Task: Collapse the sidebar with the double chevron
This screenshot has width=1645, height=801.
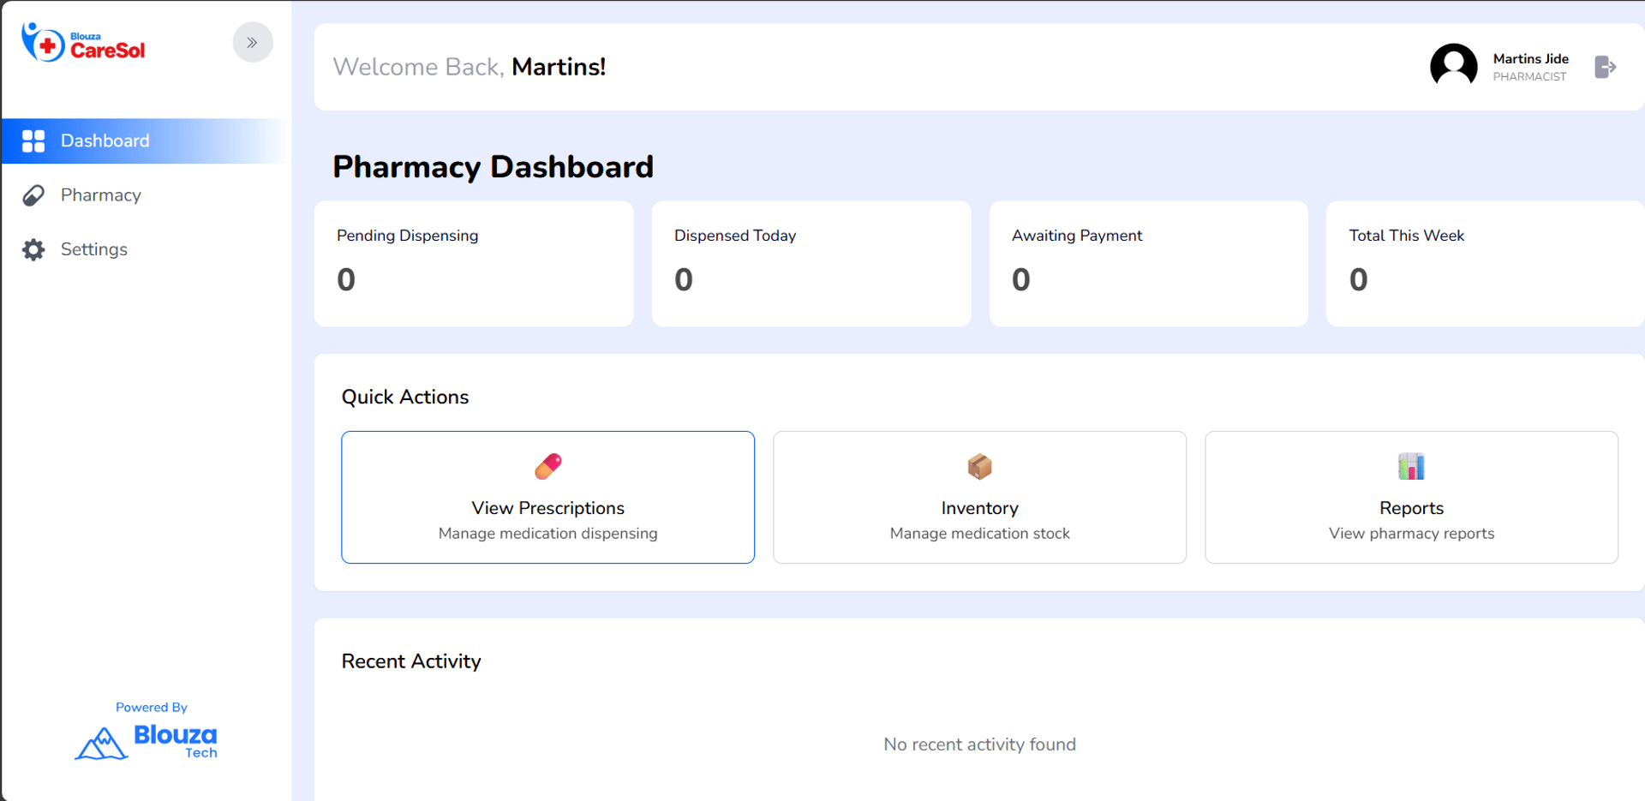Action: click(252, 43)
